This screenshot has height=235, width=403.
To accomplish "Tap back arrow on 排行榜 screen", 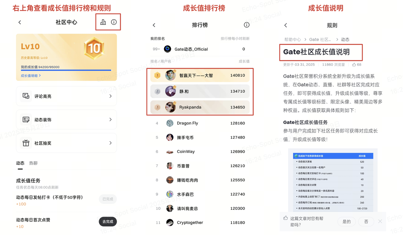I will click(x=154, y=25).
